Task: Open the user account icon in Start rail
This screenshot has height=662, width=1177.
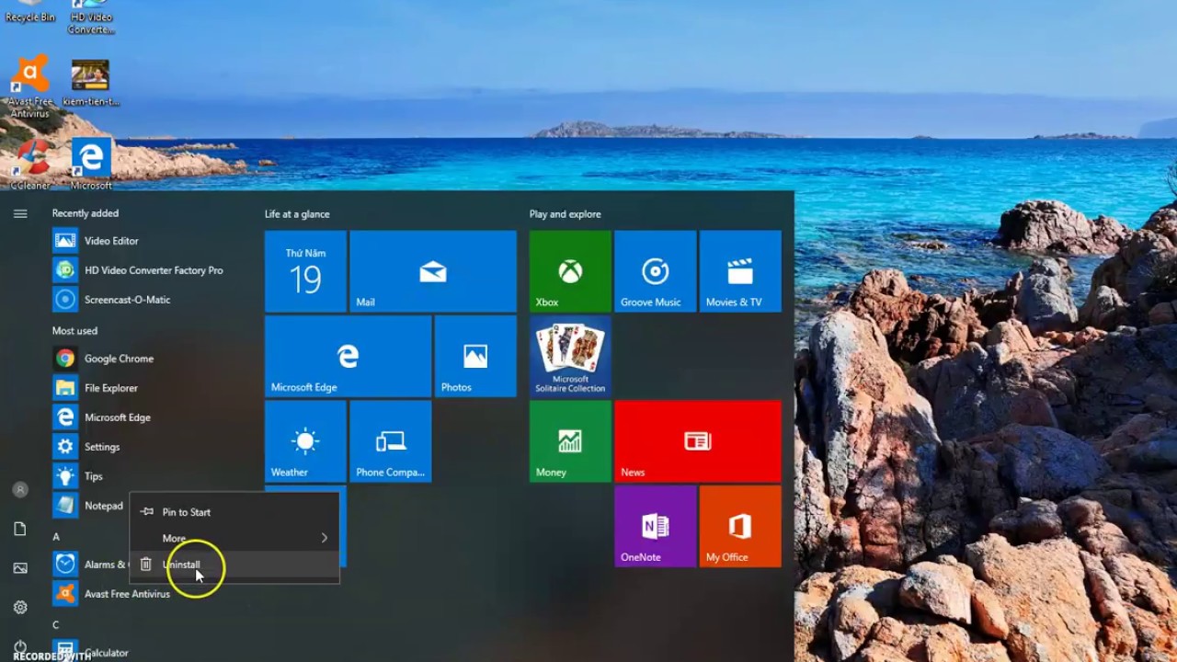Action: coord(20,490)
